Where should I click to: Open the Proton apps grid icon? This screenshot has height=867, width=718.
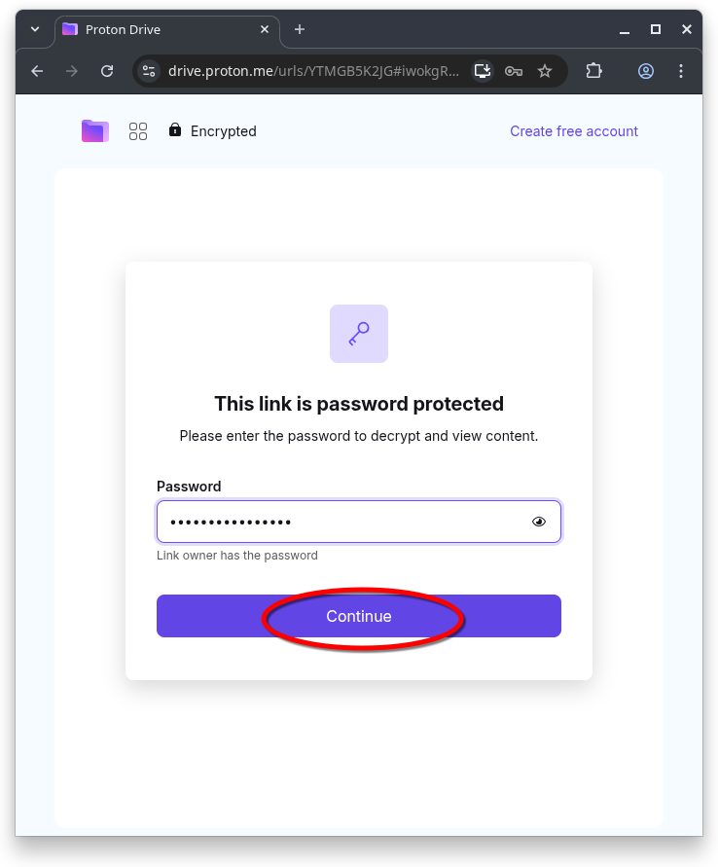click(138, 131)
